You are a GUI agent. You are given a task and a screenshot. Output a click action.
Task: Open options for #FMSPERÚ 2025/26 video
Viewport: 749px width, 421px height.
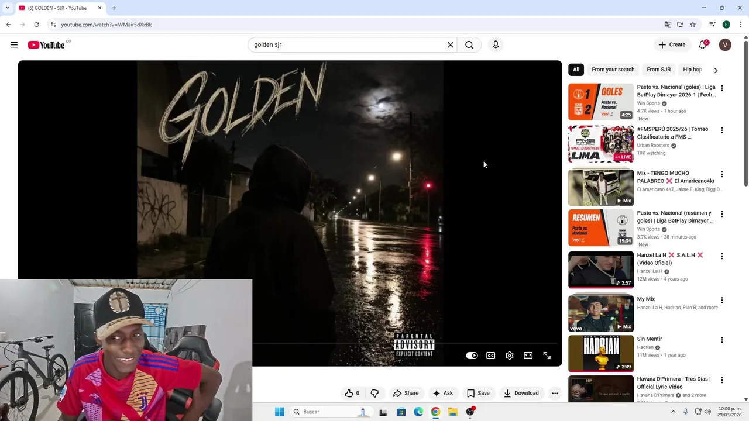pyautogui.click(x=721, y=130)
